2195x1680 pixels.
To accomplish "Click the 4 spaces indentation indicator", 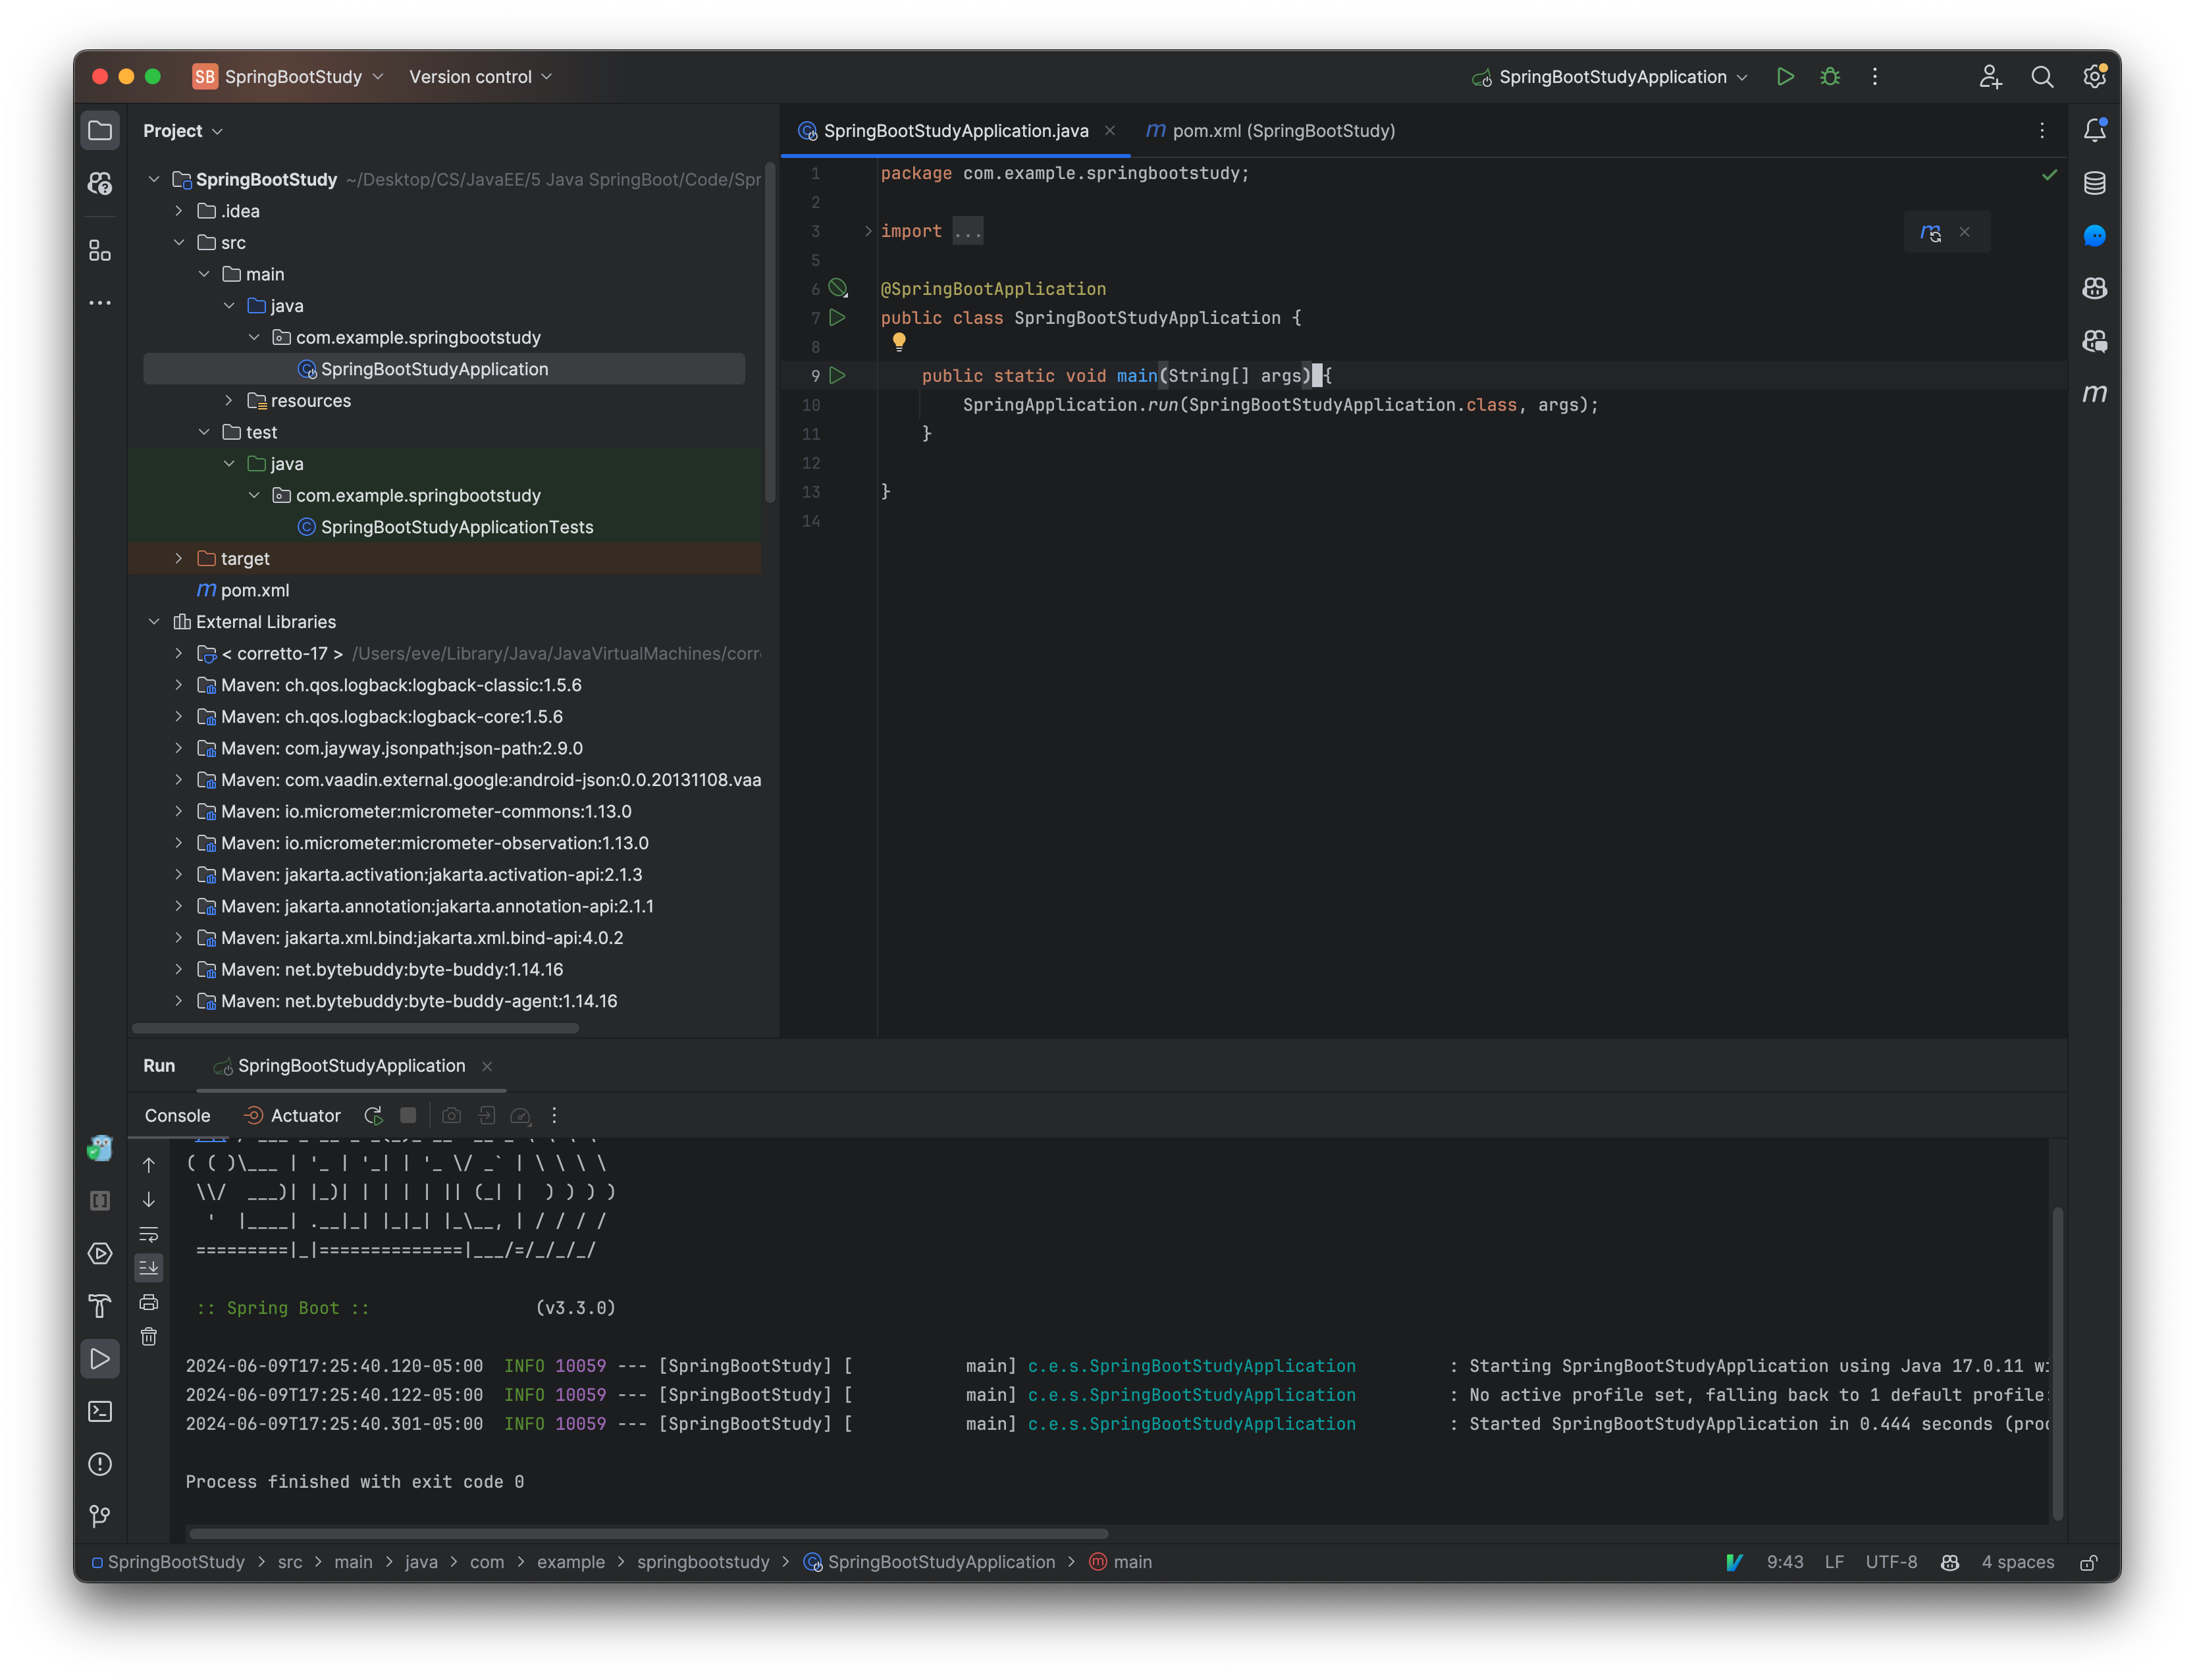I will [x=2017, y=1562].
